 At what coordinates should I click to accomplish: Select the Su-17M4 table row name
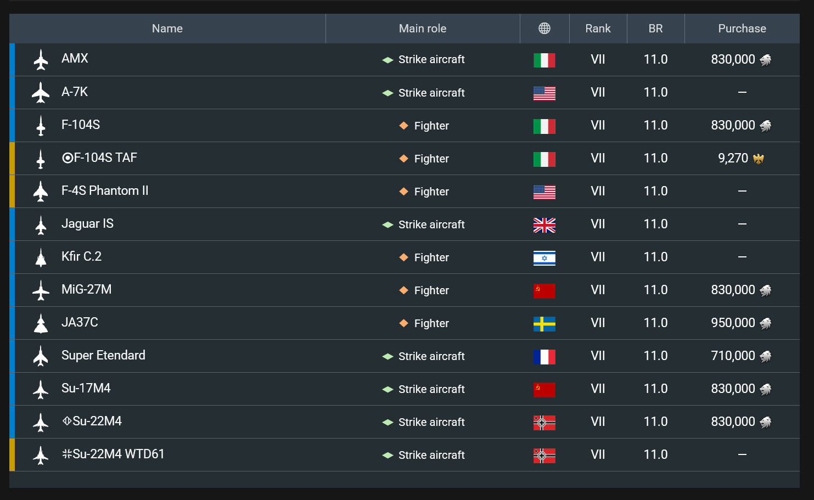coord(86,388)
